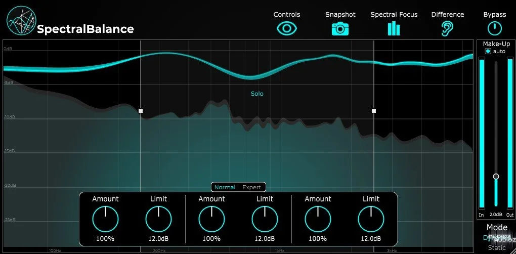Image resolution: width=516 pixels, height=254 pixels.
Task: Click the low band Amount knob
Action: [105, 219]
